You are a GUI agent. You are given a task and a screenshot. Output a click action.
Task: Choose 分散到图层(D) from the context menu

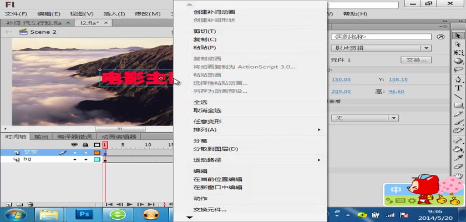(x=216, y=149)
